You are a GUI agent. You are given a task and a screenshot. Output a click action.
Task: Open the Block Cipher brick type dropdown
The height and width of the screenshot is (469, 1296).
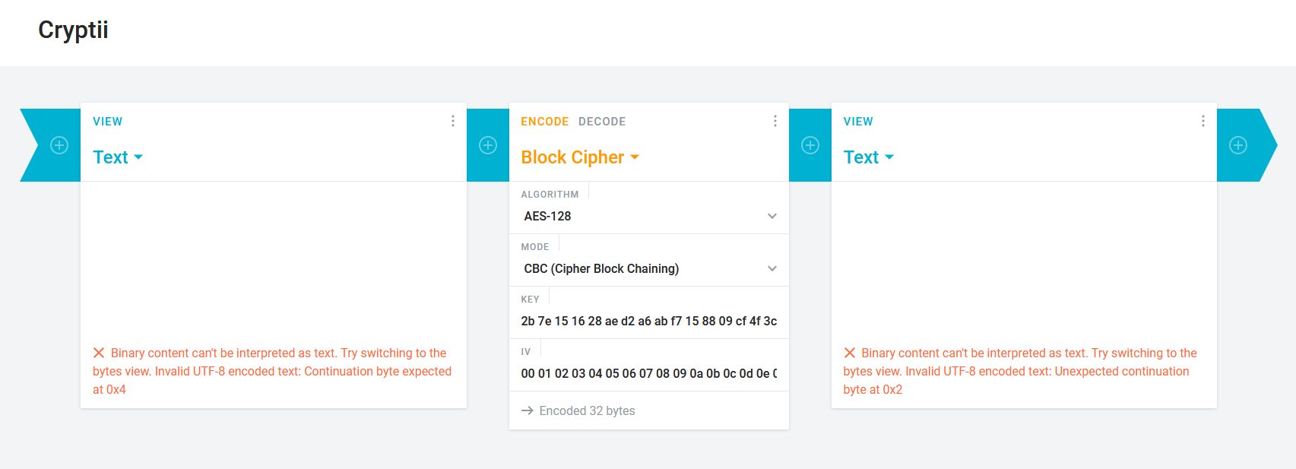point(580,157)
